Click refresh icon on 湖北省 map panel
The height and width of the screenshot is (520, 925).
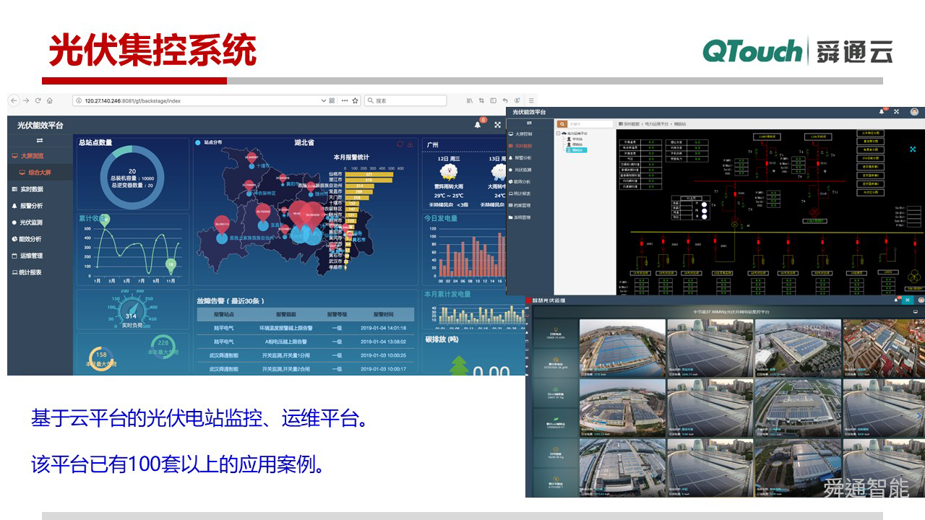(x=400, y=143)
